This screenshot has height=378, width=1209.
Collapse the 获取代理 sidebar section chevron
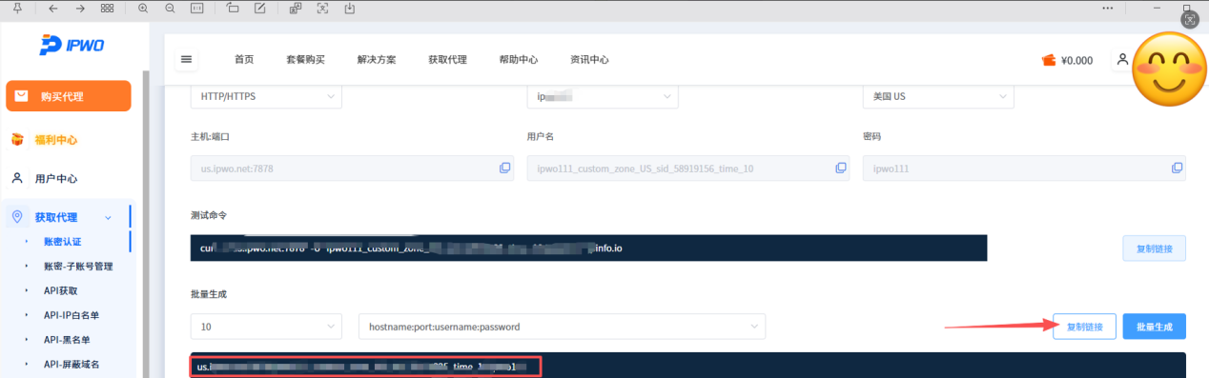108,218
